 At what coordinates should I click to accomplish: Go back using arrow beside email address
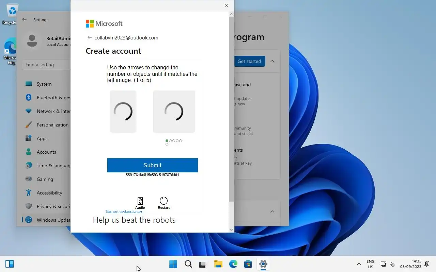tap(90, 38)
